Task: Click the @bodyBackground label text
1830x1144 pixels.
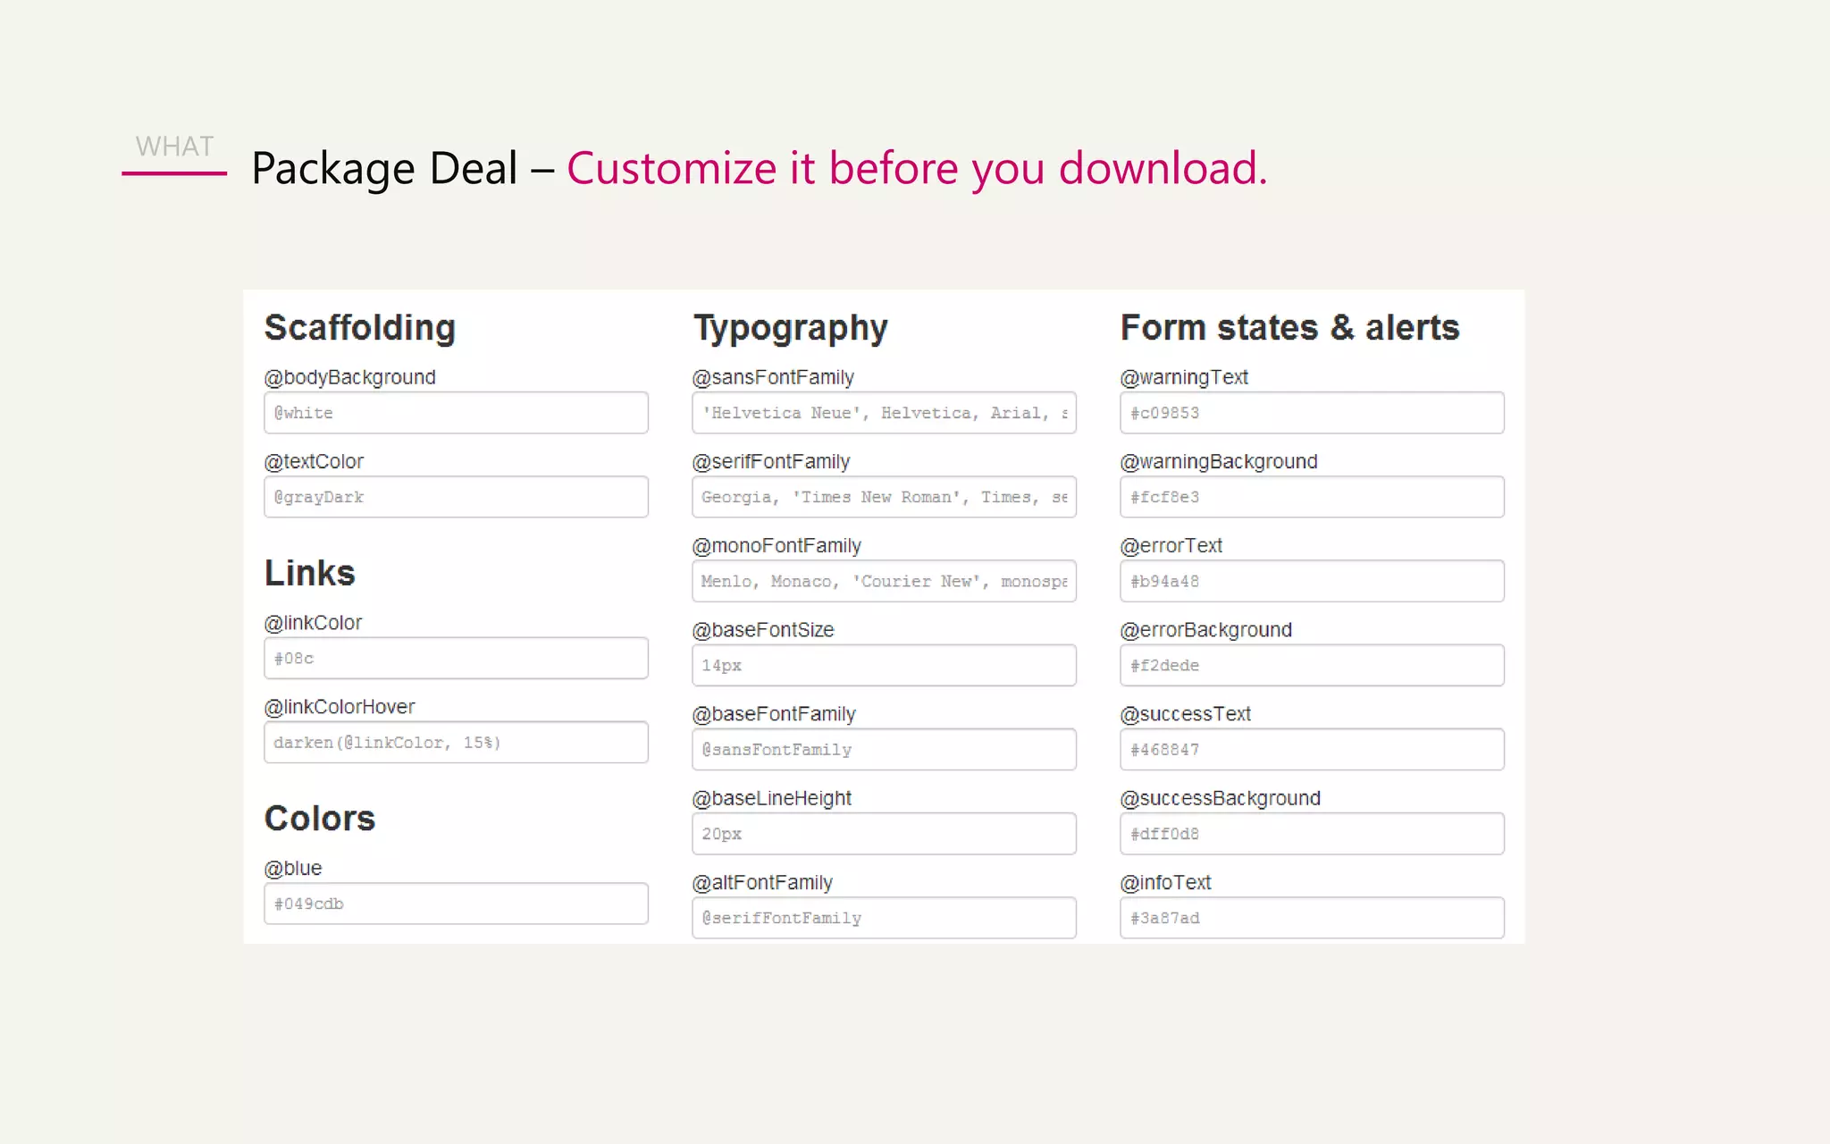Action: pos(350,377)
